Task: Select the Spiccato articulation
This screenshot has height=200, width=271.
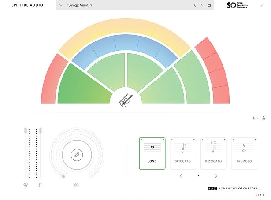Action: tap(183, 153)
